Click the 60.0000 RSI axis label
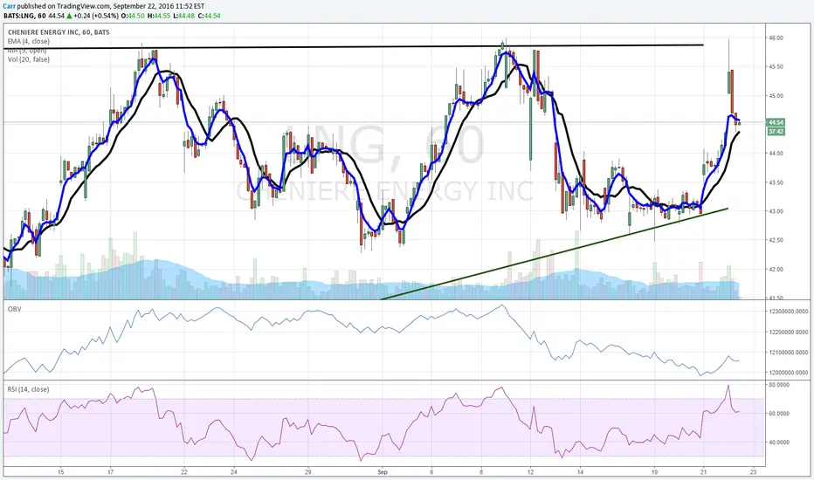 tap(779, 414)
